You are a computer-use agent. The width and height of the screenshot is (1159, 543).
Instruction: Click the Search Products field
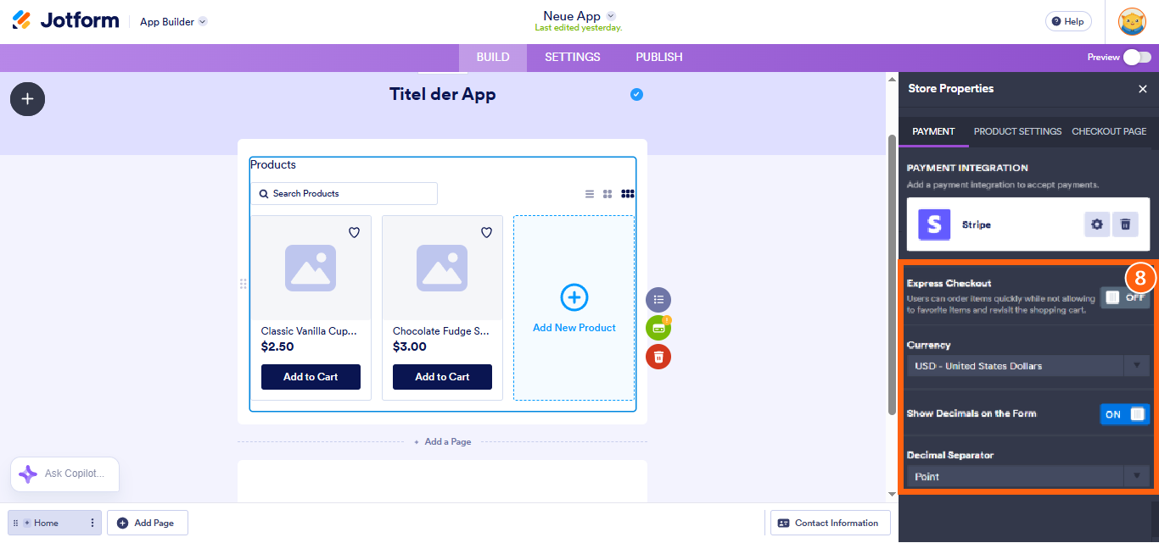(344, 194)
